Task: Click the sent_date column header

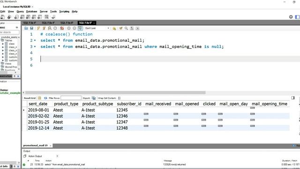Action: point(38,104)
